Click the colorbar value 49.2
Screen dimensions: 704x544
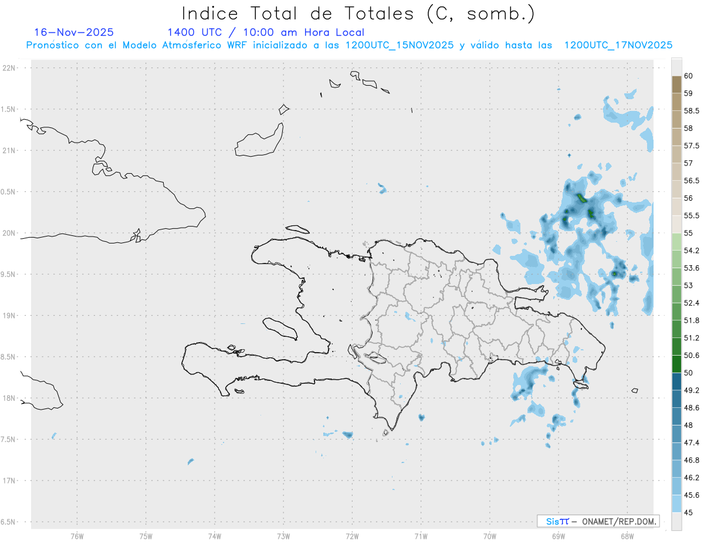tap(692, 390)
